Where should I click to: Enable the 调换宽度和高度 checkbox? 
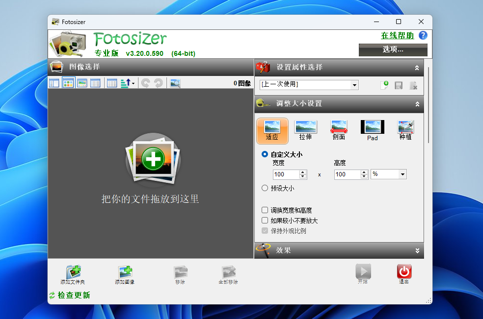tap(265, 210)
